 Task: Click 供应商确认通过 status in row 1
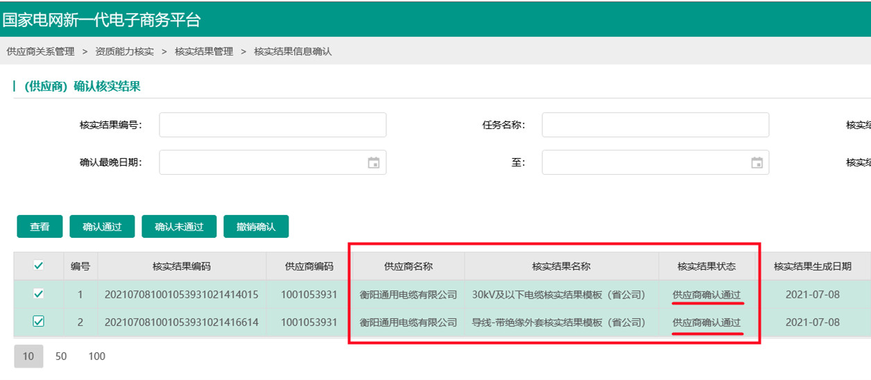[x=707, y=295]
